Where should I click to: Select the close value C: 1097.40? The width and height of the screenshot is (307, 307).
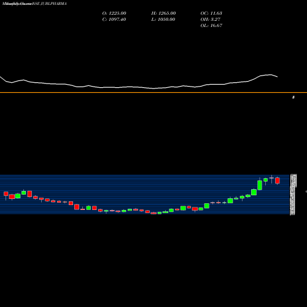pyautogui.click(x=114, y=20)
